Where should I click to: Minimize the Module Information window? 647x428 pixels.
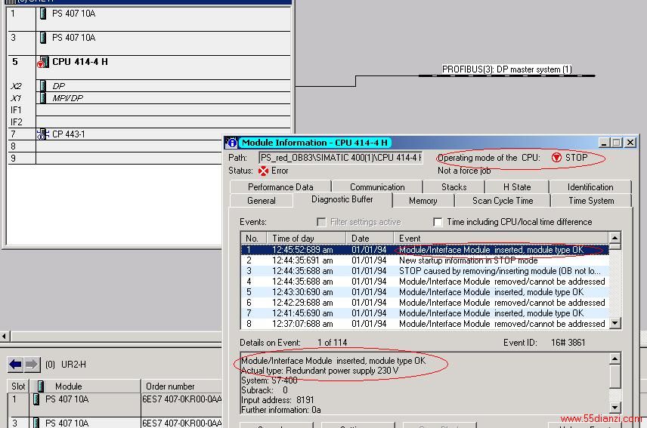pos(605,143)
